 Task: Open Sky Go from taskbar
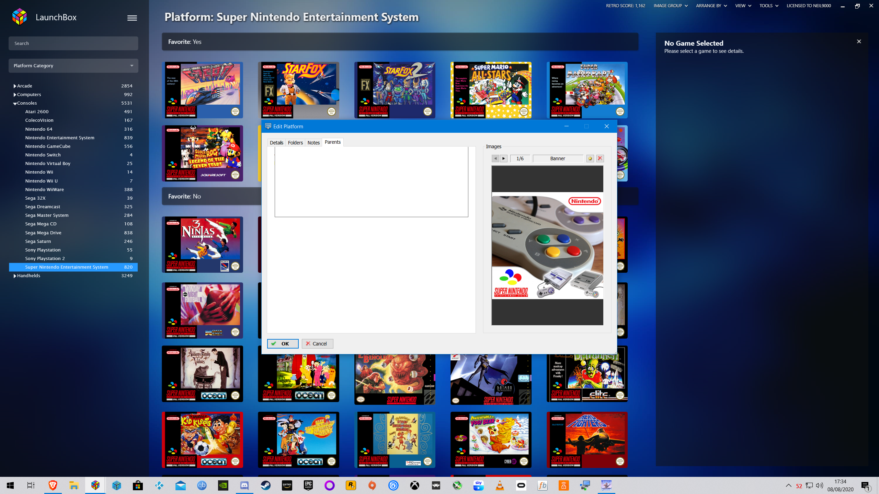point(478,485)
